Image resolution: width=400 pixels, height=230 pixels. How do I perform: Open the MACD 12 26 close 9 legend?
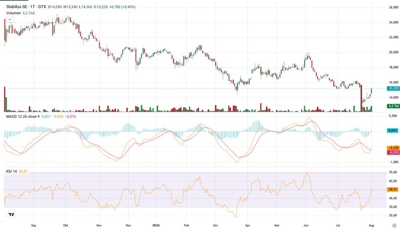pyautogui.click(x=23, y=117)
